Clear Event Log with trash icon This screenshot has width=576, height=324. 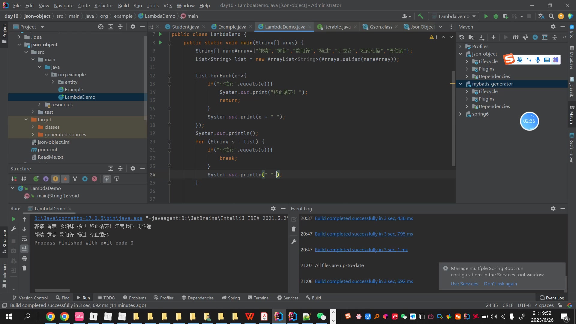(294, 229)
